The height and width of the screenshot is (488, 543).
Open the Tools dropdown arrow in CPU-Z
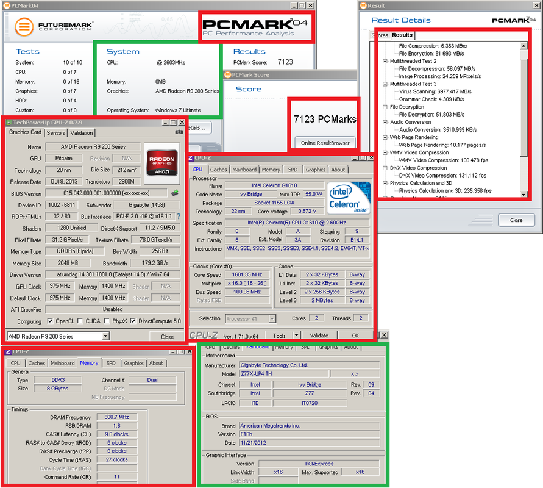tap(296, 335)
